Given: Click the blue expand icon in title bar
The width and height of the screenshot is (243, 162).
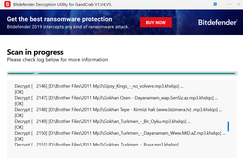Looking at the screenshot, I should pos(215,4).
